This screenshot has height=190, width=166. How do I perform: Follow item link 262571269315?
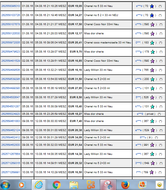pos(11,163)
